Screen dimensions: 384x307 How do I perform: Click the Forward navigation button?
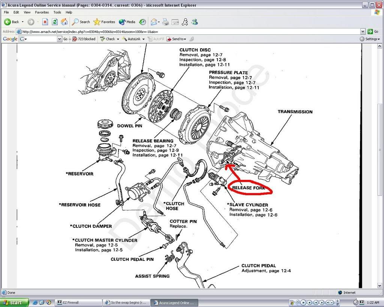pyautogui.click(x=31, y=22)
